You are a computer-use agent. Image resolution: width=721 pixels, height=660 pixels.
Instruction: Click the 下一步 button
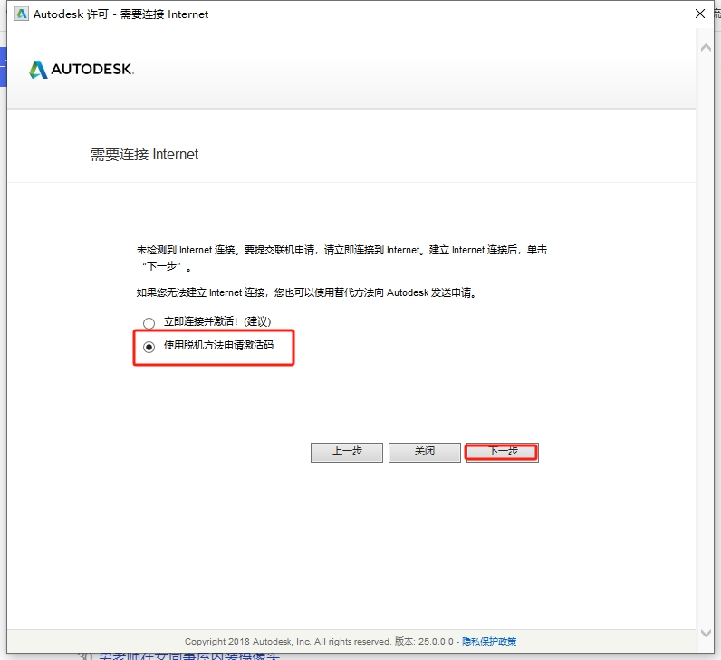coord(502,453)
